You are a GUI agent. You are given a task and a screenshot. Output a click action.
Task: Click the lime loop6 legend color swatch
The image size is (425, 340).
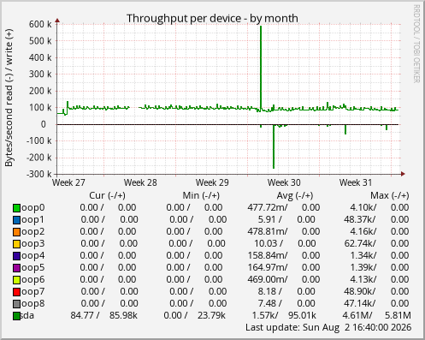click(16, 280)
